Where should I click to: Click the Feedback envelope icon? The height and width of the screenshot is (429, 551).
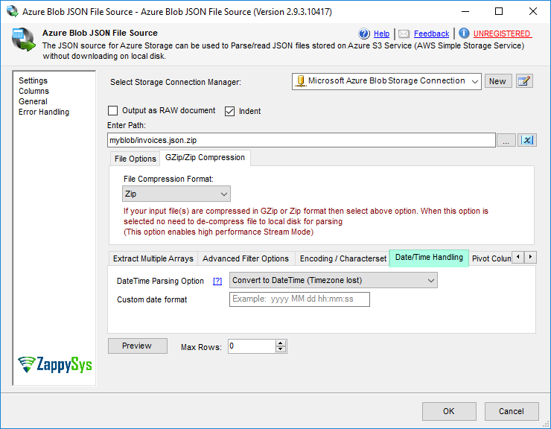(404, 34)
